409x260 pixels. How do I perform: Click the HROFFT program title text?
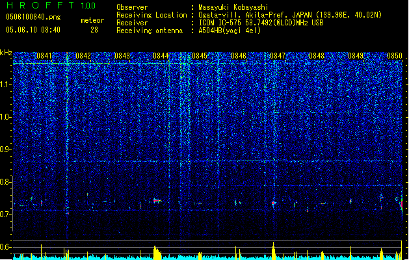pos(40,5)
